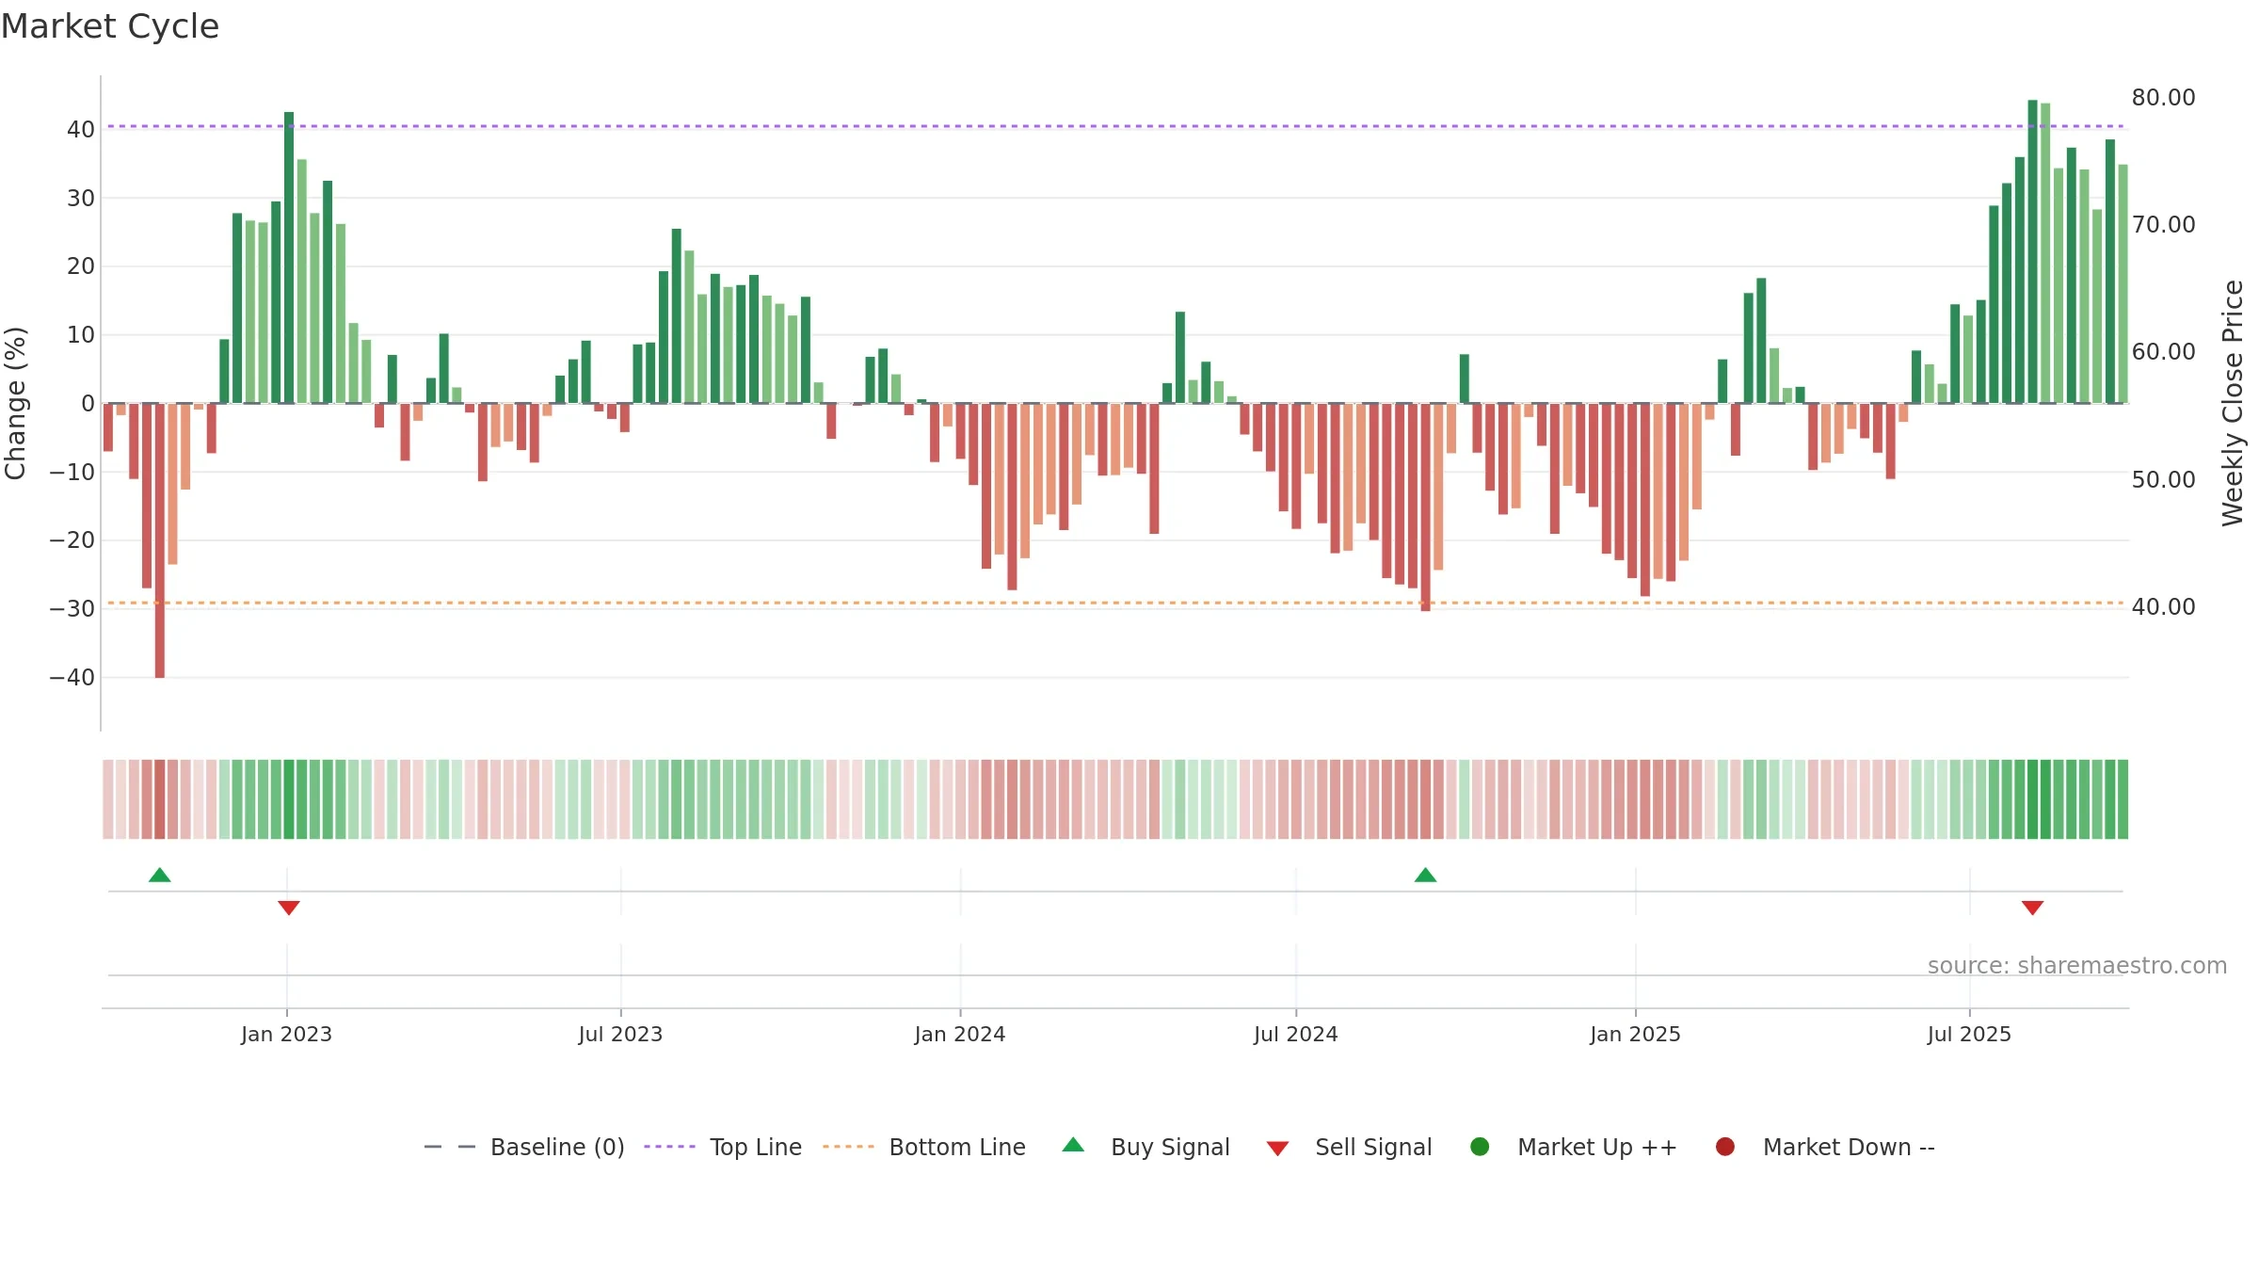Select the sell signal marker at Jan 2023
Screen dimensions: 2259x1271
pyautogui.click(x=289, y=908)
